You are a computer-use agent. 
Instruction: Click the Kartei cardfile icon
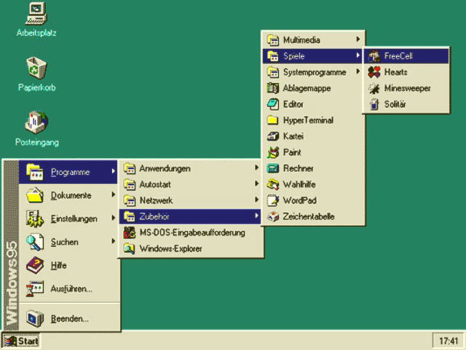coord(272,136)
